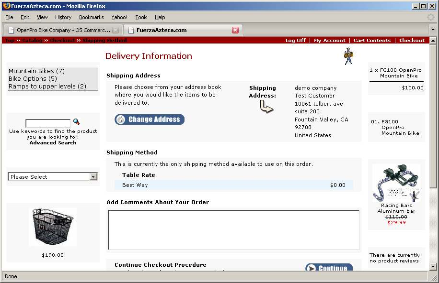Click the Change Address button
439x283 pixels.
(150, 120)
